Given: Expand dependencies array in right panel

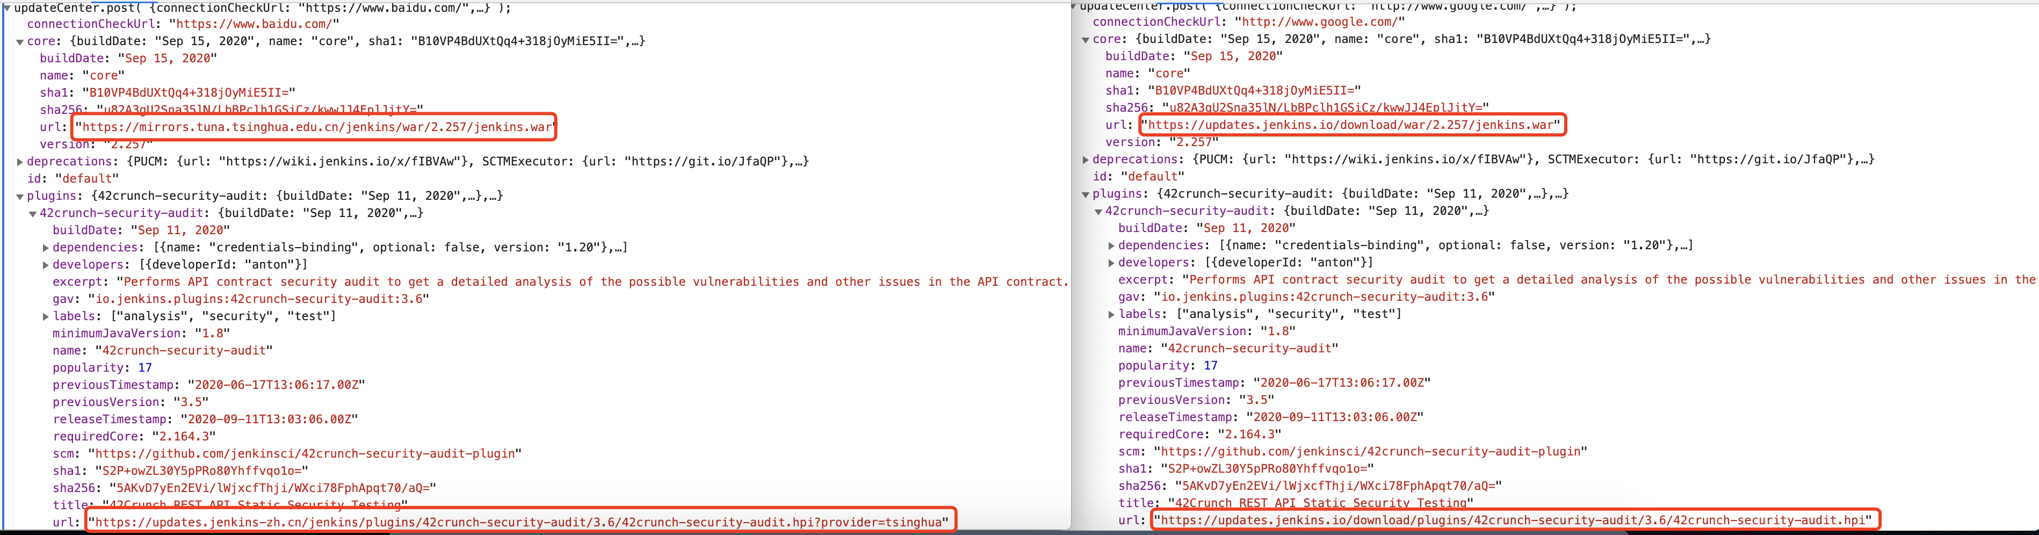Looking at the screenshot, I should (x=1110, y=246).
